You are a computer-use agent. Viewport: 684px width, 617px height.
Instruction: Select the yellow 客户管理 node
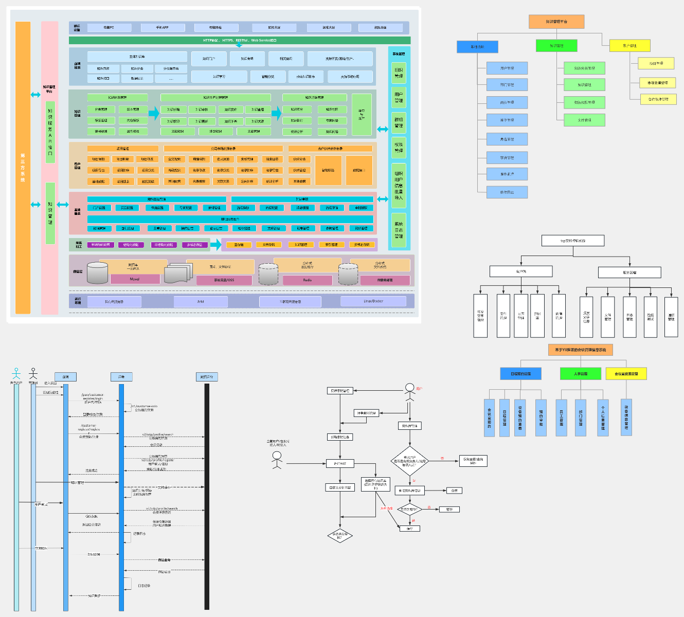click(x=629, y=46)
